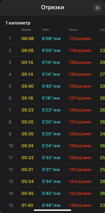Tap the 05:45 time in split 14

pos(28,193)
